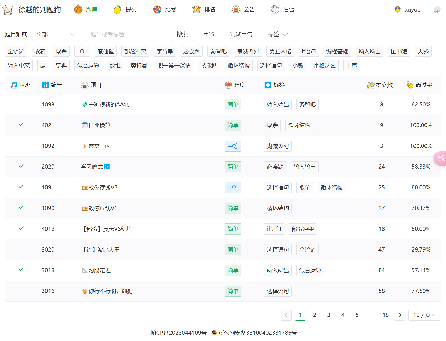This screenshot has height=341, width=446.
Task: Click the 题号或者标题 search field
Action: tap(126, 34)
